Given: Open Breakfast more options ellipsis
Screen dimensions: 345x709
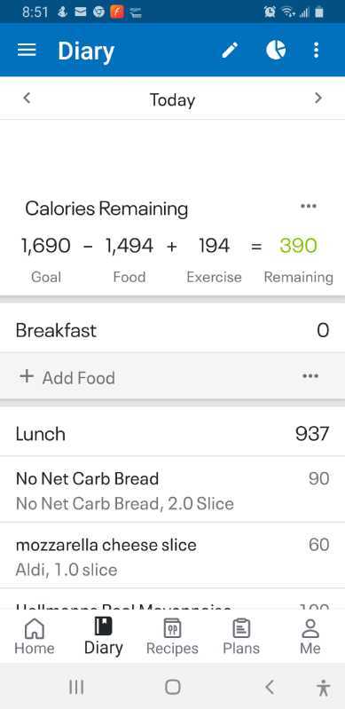Looking at the screenshot, I should click(x=310, y=376).
